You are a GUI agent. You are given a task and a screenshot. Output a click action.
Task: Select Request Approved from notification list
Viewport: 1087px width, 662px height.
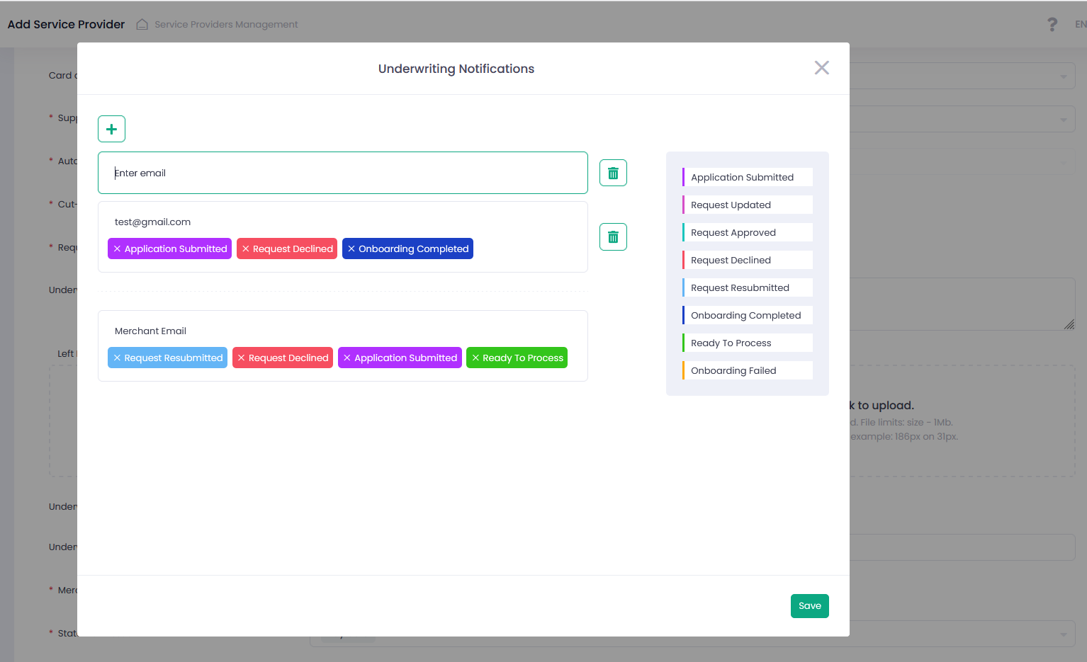(748, 232)
